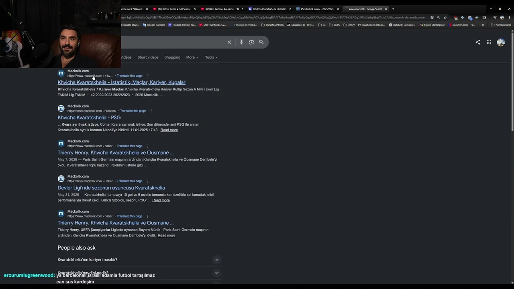Screen dimensions: 514x289
Task: Click 'Translate this page' on first result
Action: 130,76
